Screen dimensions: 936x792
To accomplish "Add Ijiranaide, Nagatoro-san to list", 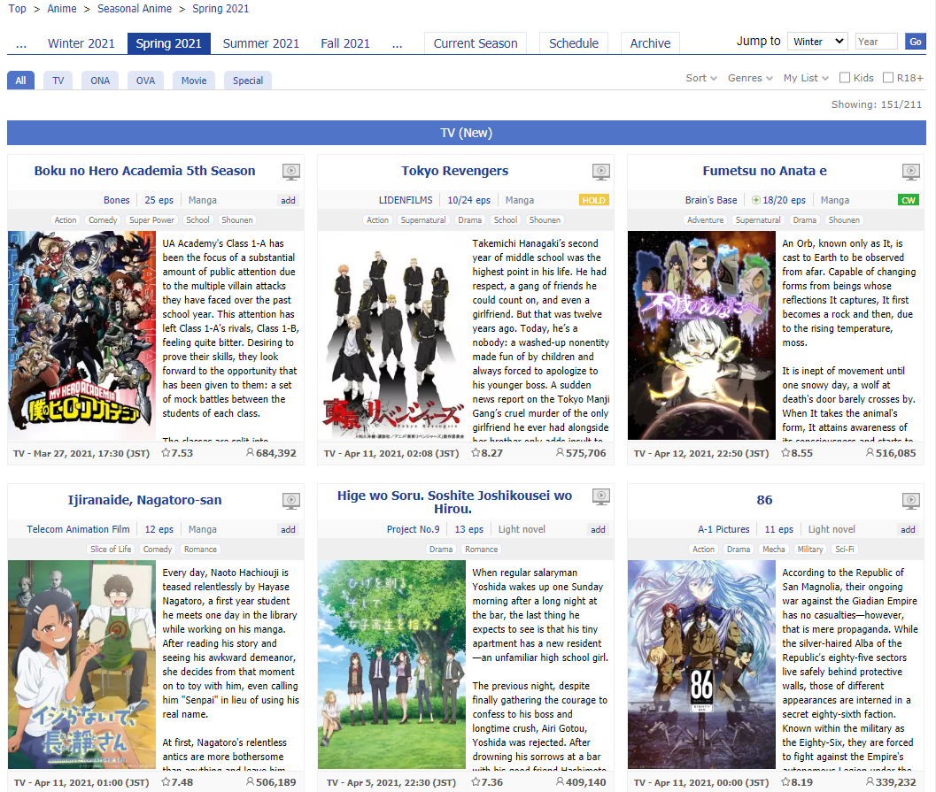I will point(289,529).
